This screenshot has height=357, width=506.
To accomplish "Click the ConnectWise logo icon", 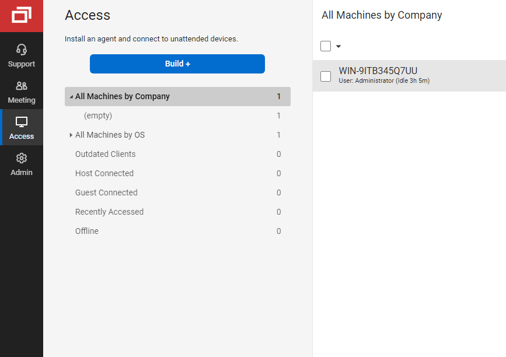I will [22, 15].
